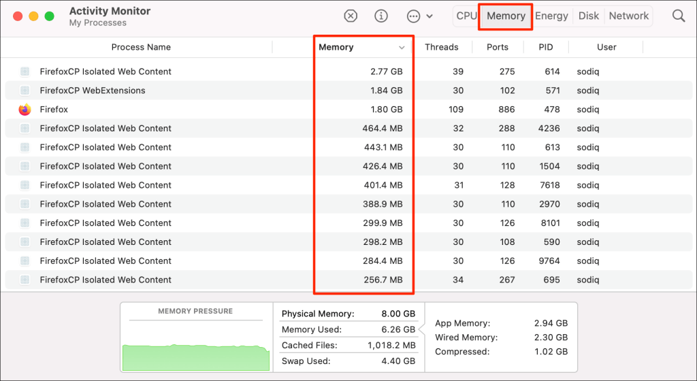
Task: Click icon of process using 2.77 GB
Action: [25, 71]
